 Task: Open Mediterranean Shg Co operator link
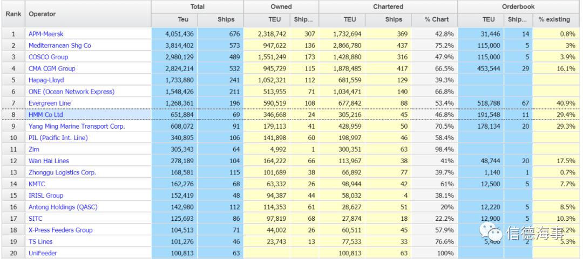(59, 45)
